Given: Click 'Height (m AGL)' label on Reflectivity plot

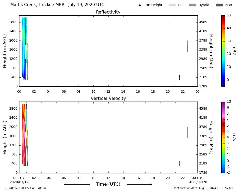Looking at the screenshot, I should [5, 51].
